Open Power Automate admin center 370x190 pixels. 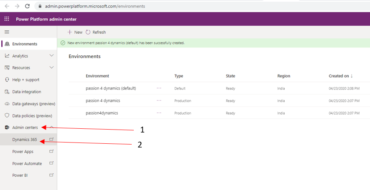click(x=27, y=163)
